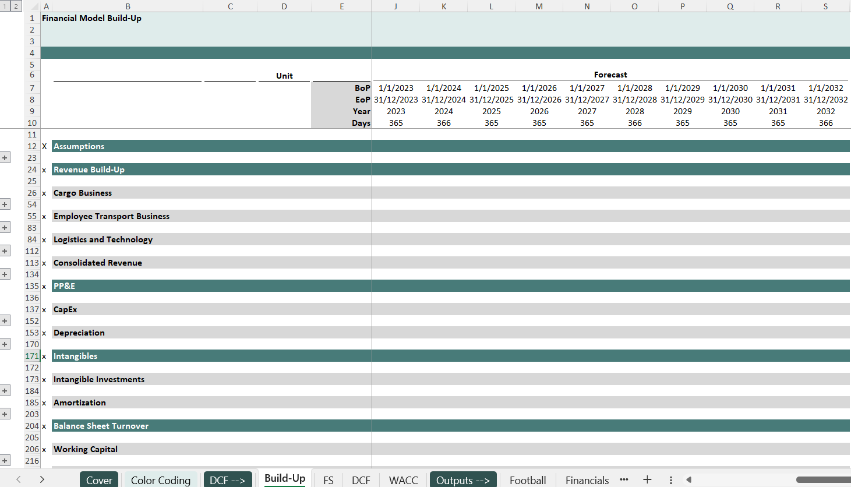Click the Days row label

(361, 123)
